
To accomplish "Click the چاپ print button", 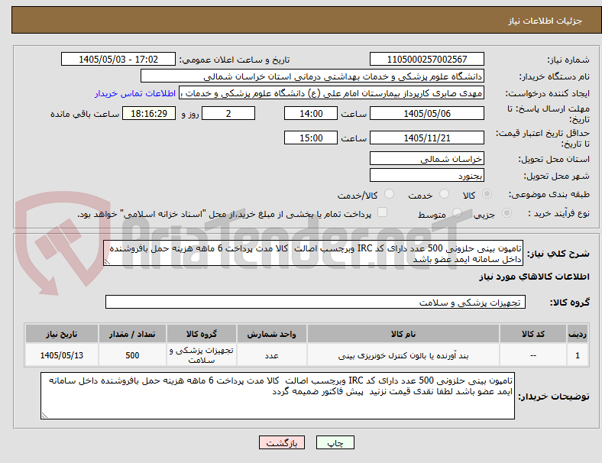I will [x=335, y=442].
